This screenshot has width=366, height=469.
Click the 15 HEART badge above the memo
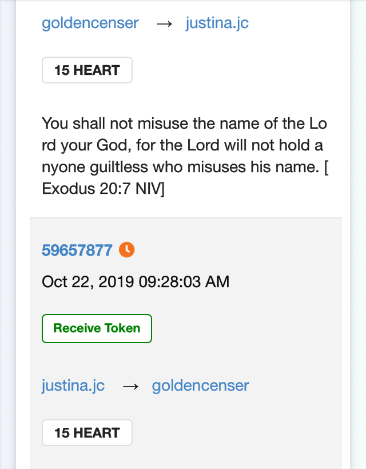click(87, 70)
